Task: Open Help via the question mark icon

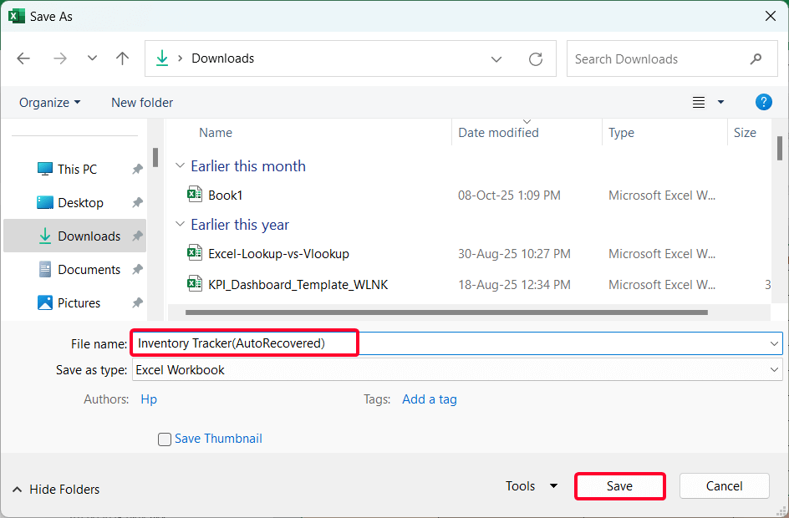Action: (763, 102)
